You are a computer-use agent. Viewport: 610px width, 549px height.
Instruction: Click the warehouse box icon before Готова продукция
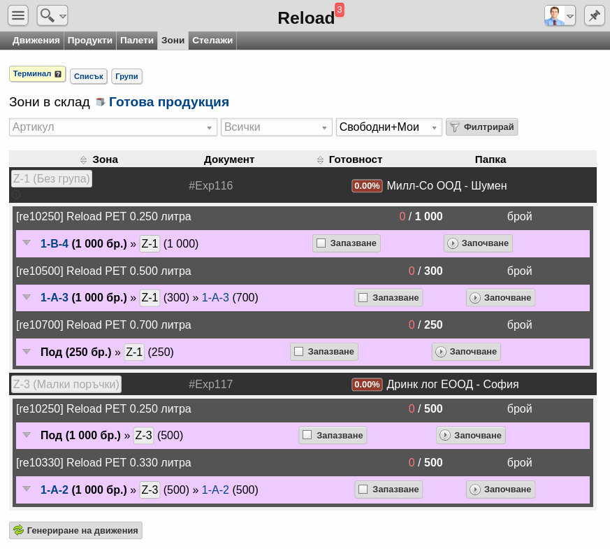tap(101, 102)
